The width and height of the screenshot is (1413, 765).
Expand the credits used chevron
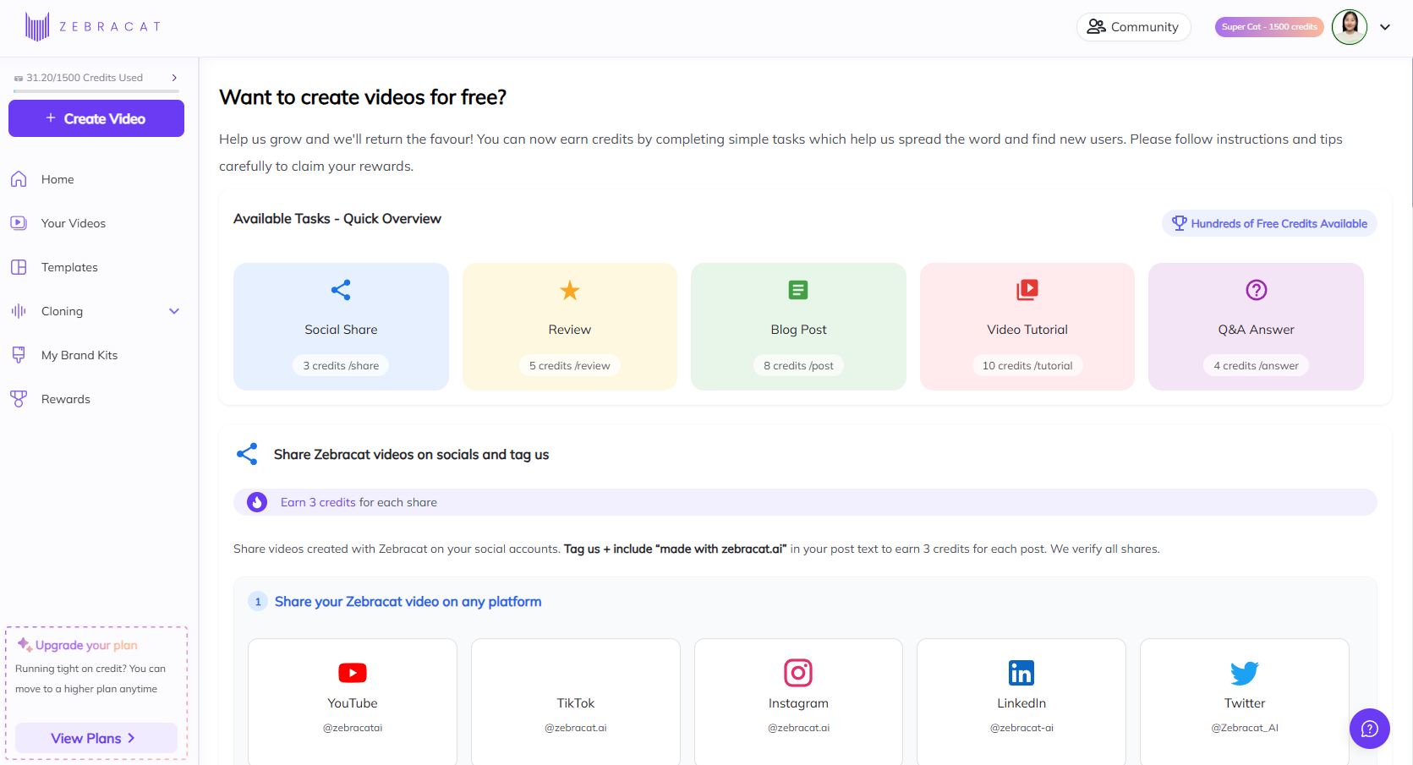click(x=174, y=78)
